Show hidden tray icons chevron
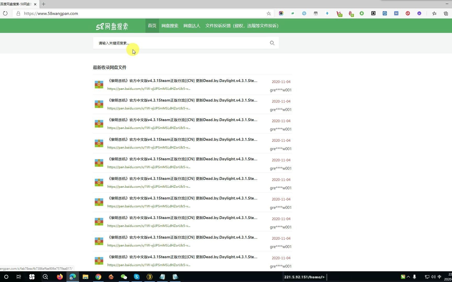This screenshot has width=452, height=282. coord(408,277)
